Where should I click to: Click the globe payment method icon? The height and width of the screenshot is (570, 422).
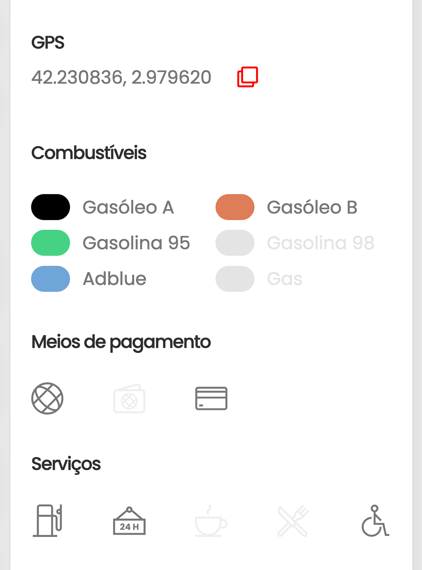coord(47,398)
